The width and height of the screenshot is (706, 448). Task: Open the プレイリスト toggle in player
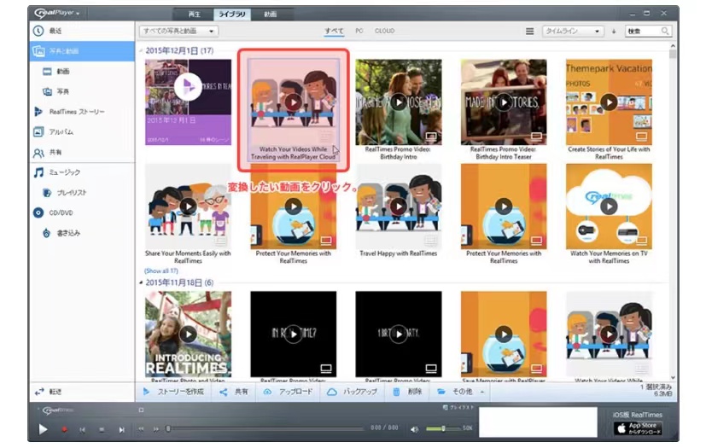(458, 408)
